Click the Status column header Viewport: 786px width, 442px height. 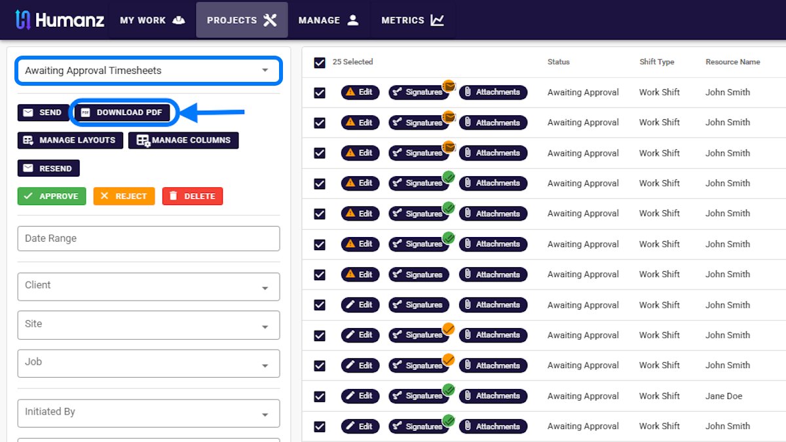(x=559, y=62)
